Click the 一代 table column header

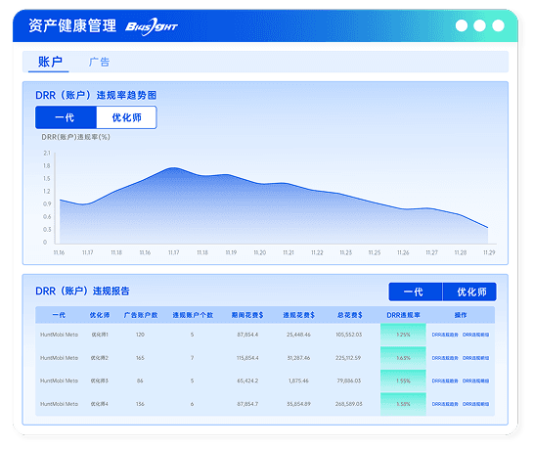[59, 315]
